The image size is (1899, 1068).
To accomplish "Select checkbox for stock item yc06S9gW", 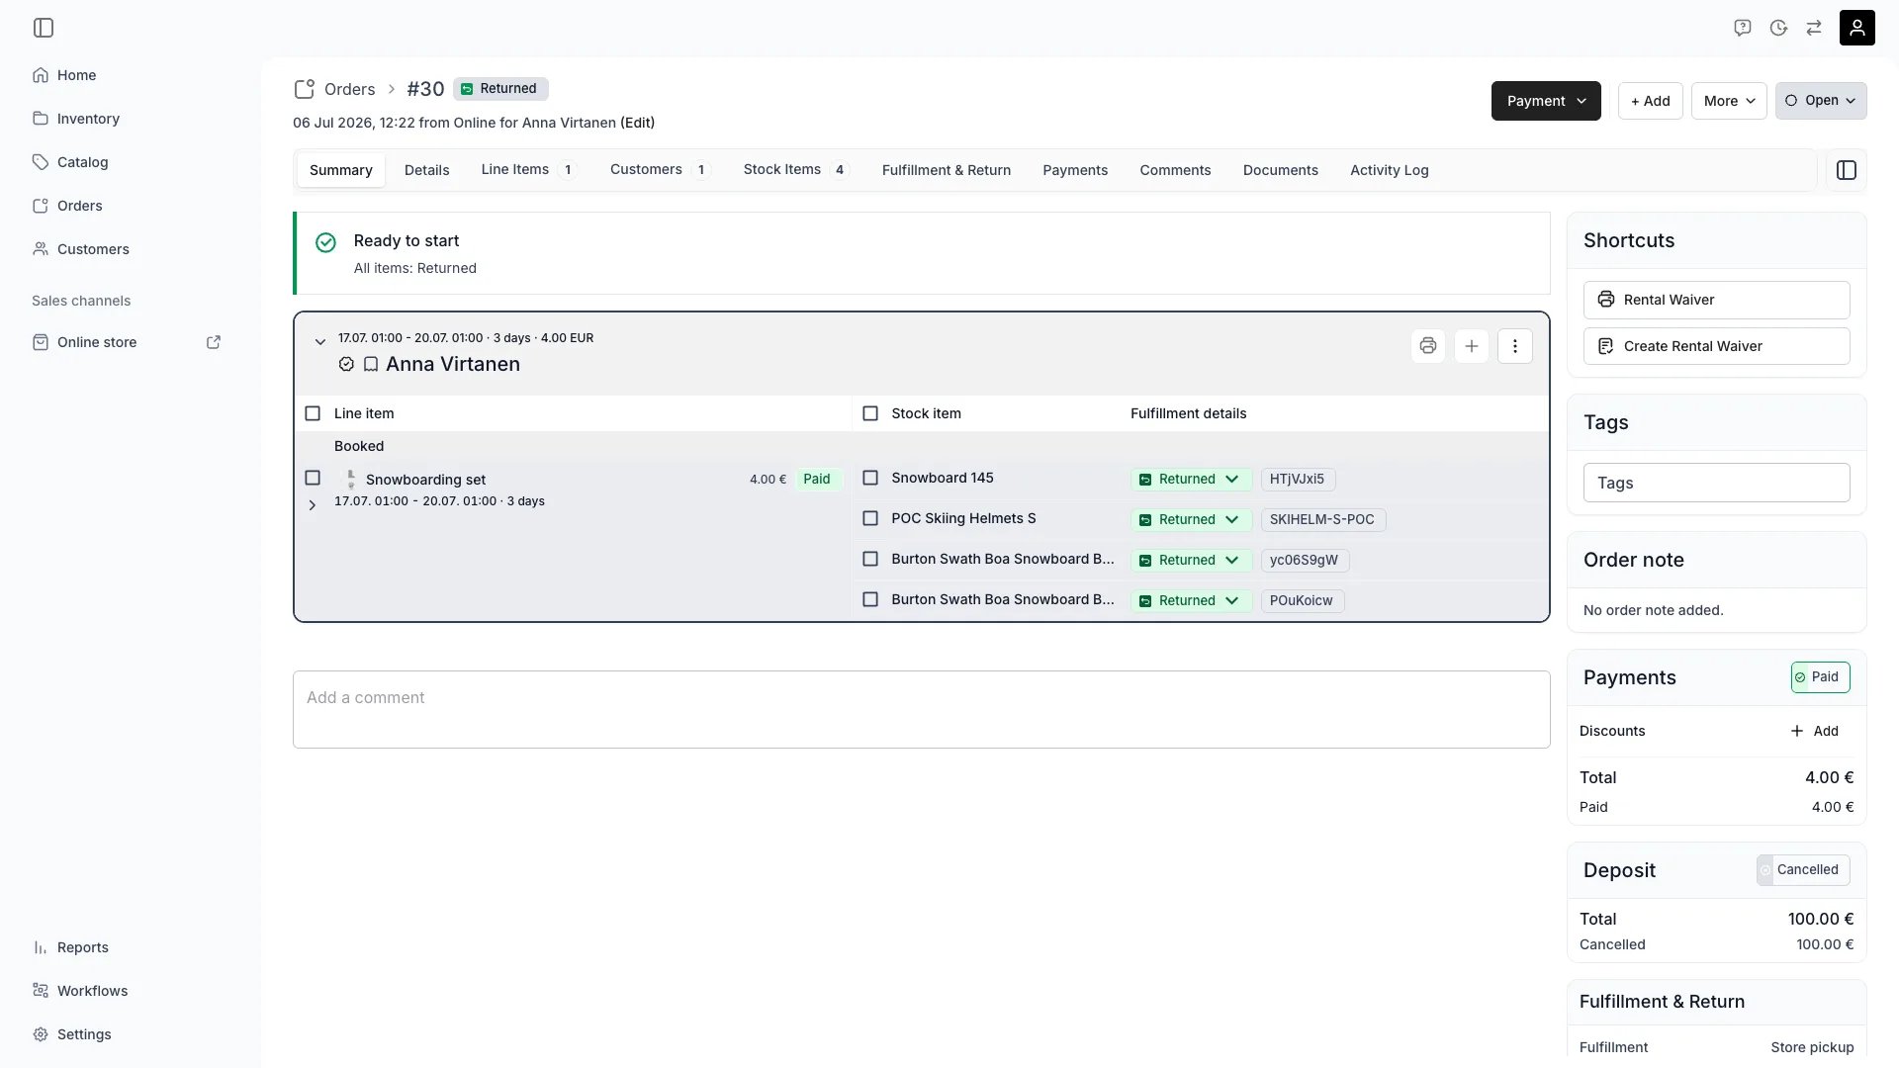I will 870,559.
